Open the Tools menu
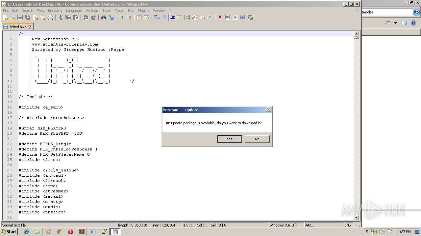The height and width of the screenshot is (236, 421). click(x=107, y=10)
